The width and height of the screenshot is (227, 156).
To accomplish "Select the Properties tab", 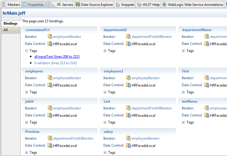I will click(x=36, y=5).
